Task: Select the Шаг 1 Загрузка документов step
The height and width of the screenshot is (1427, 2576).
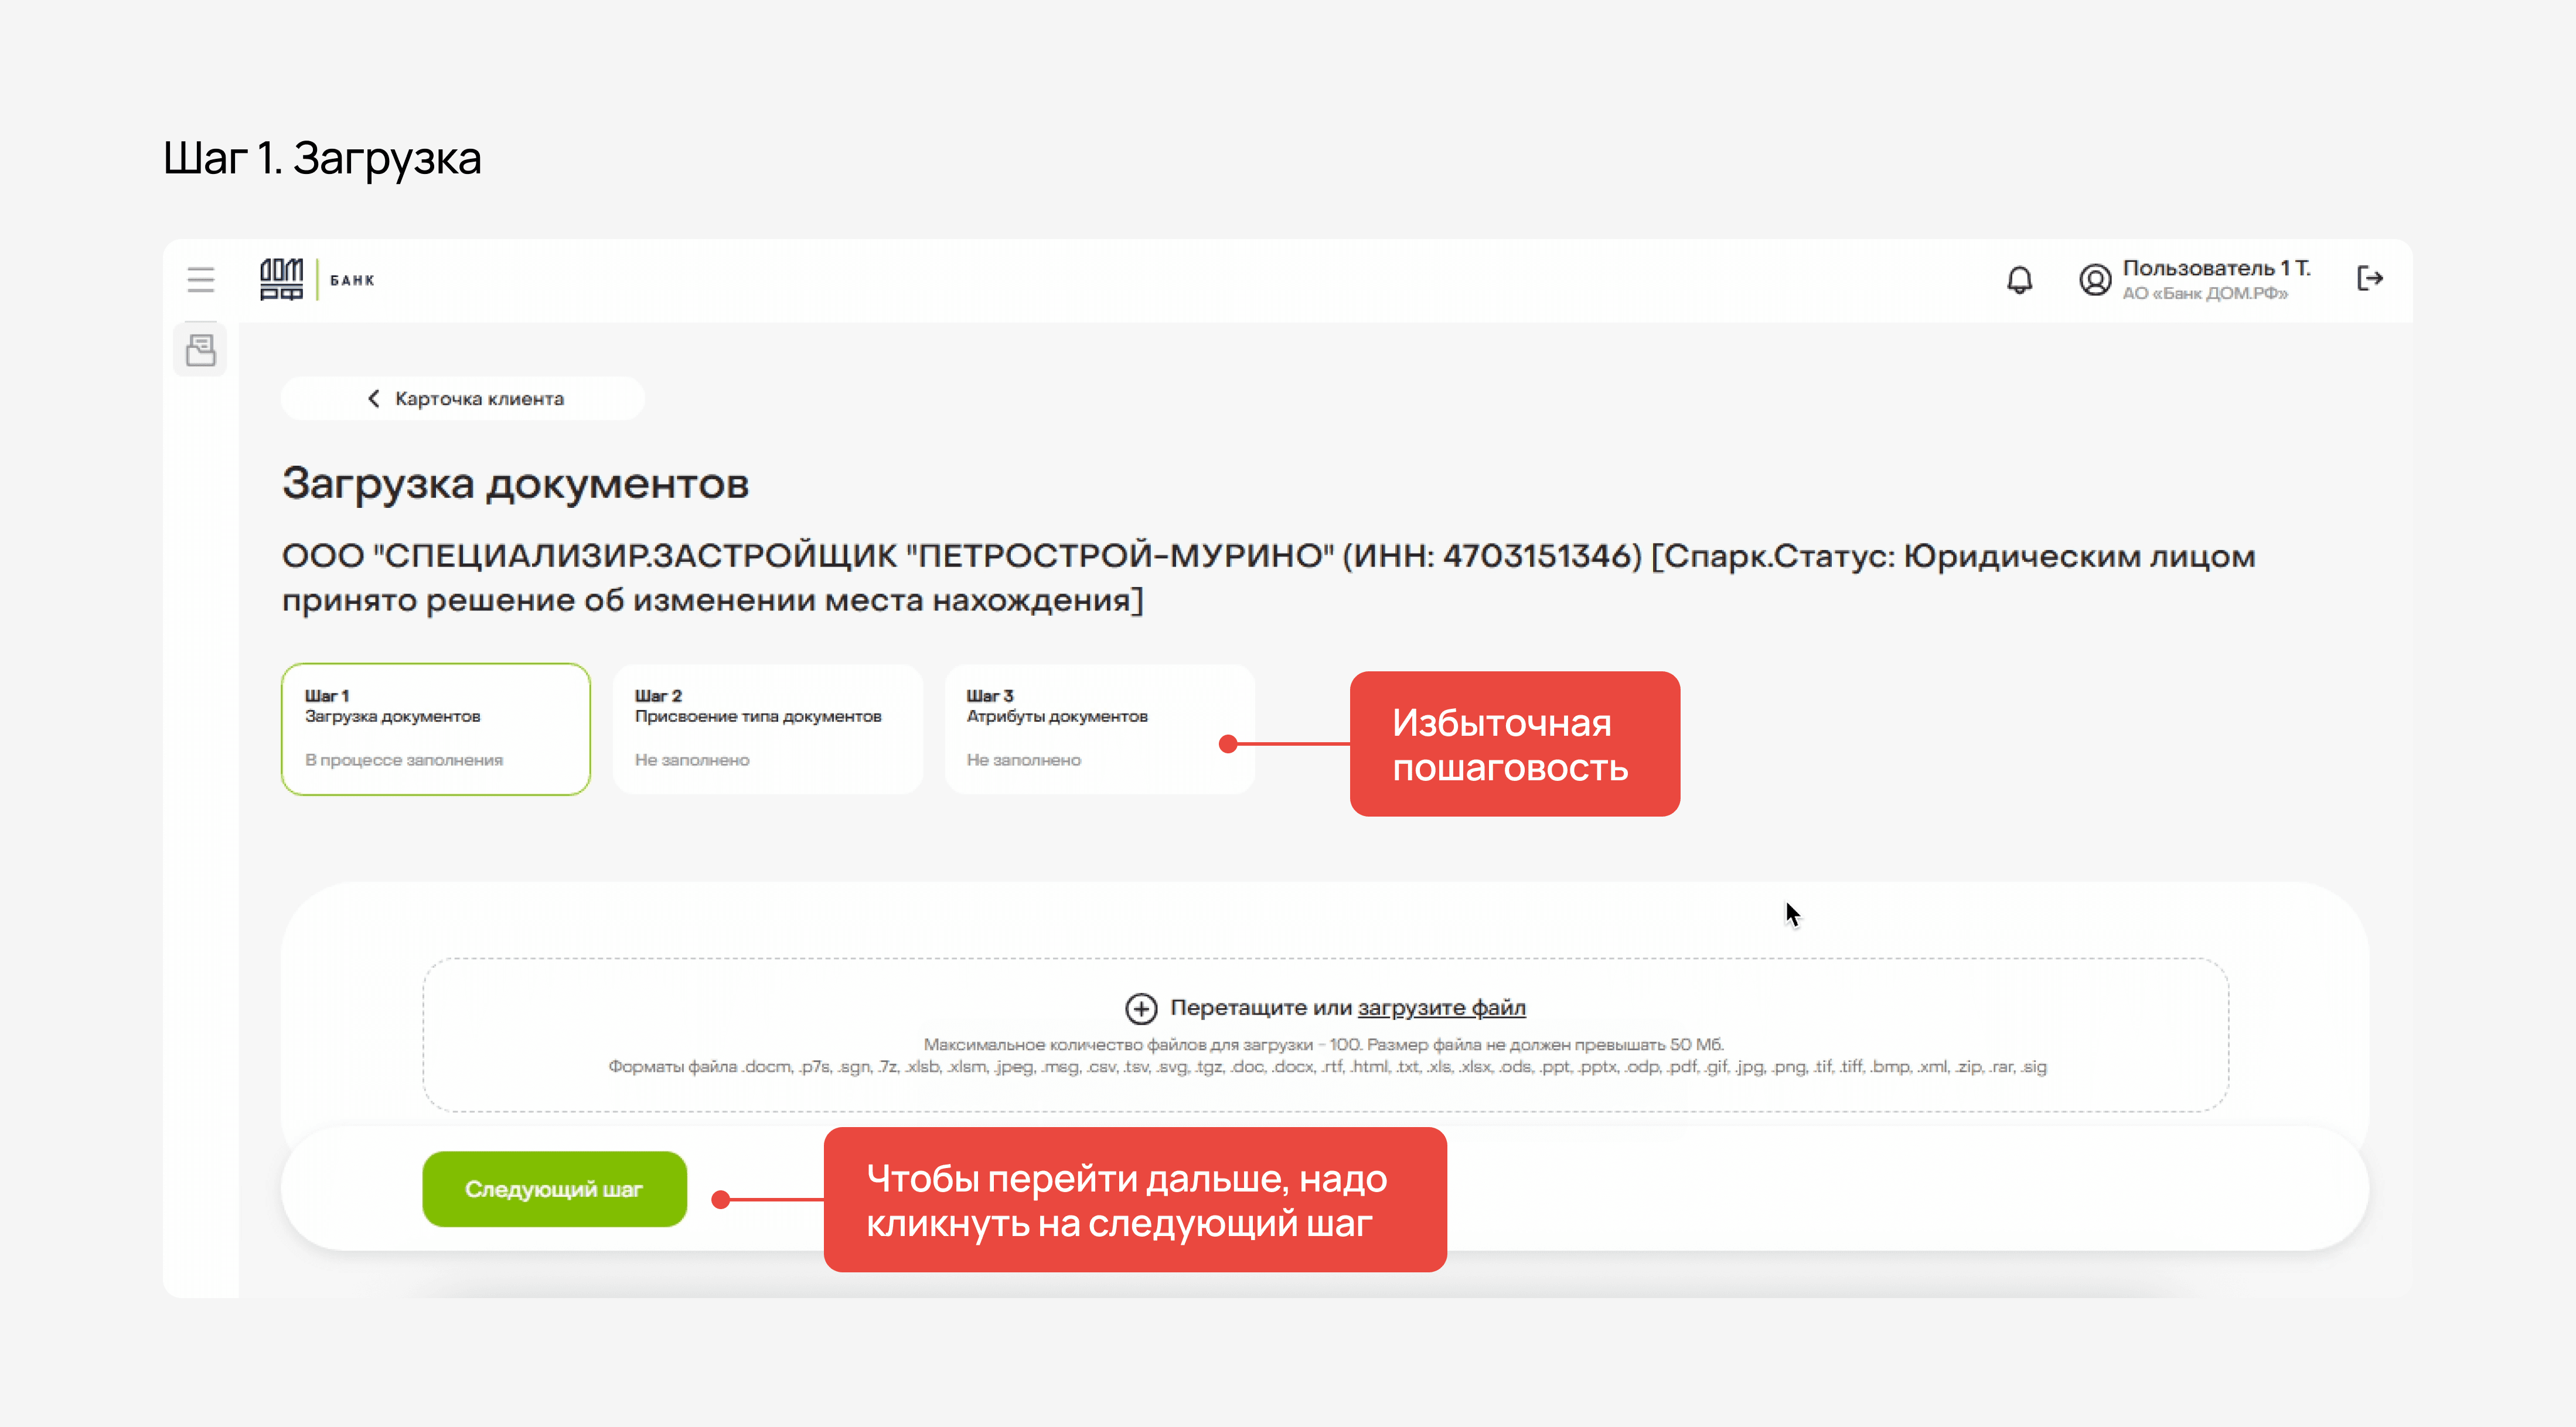Action: pyautogui.click(x=436, y=728)
